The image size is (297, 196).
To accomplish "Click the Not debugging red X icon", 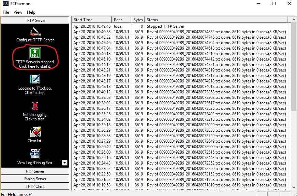I will tap(35, 106).
